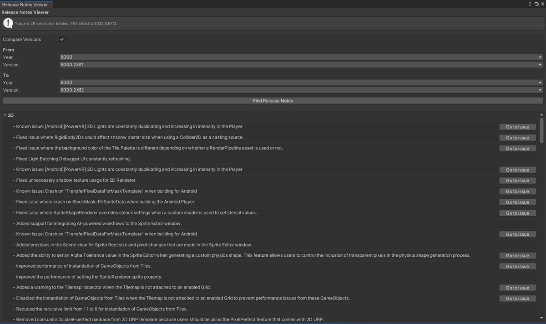This screenshot has height=324, width=546.
Task: Go to issue for Tilemap Inspector warning
Action: point(517,287)
